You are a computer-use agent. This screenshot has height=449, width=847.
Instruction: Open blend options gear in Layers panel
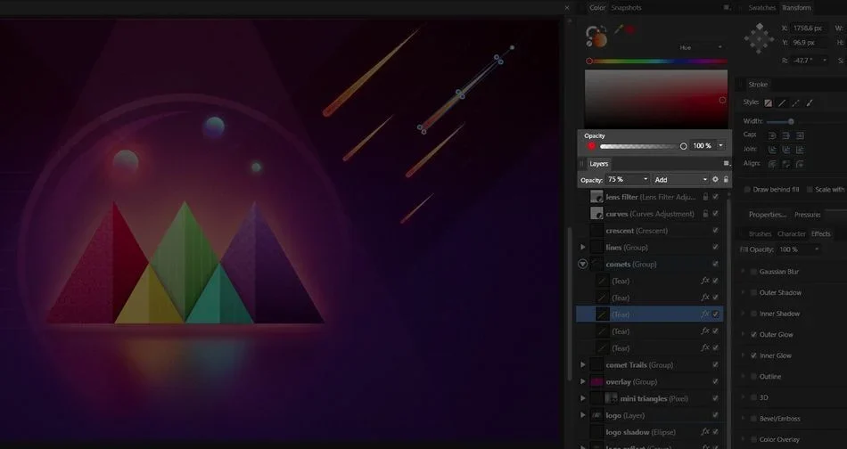(715, 180)
